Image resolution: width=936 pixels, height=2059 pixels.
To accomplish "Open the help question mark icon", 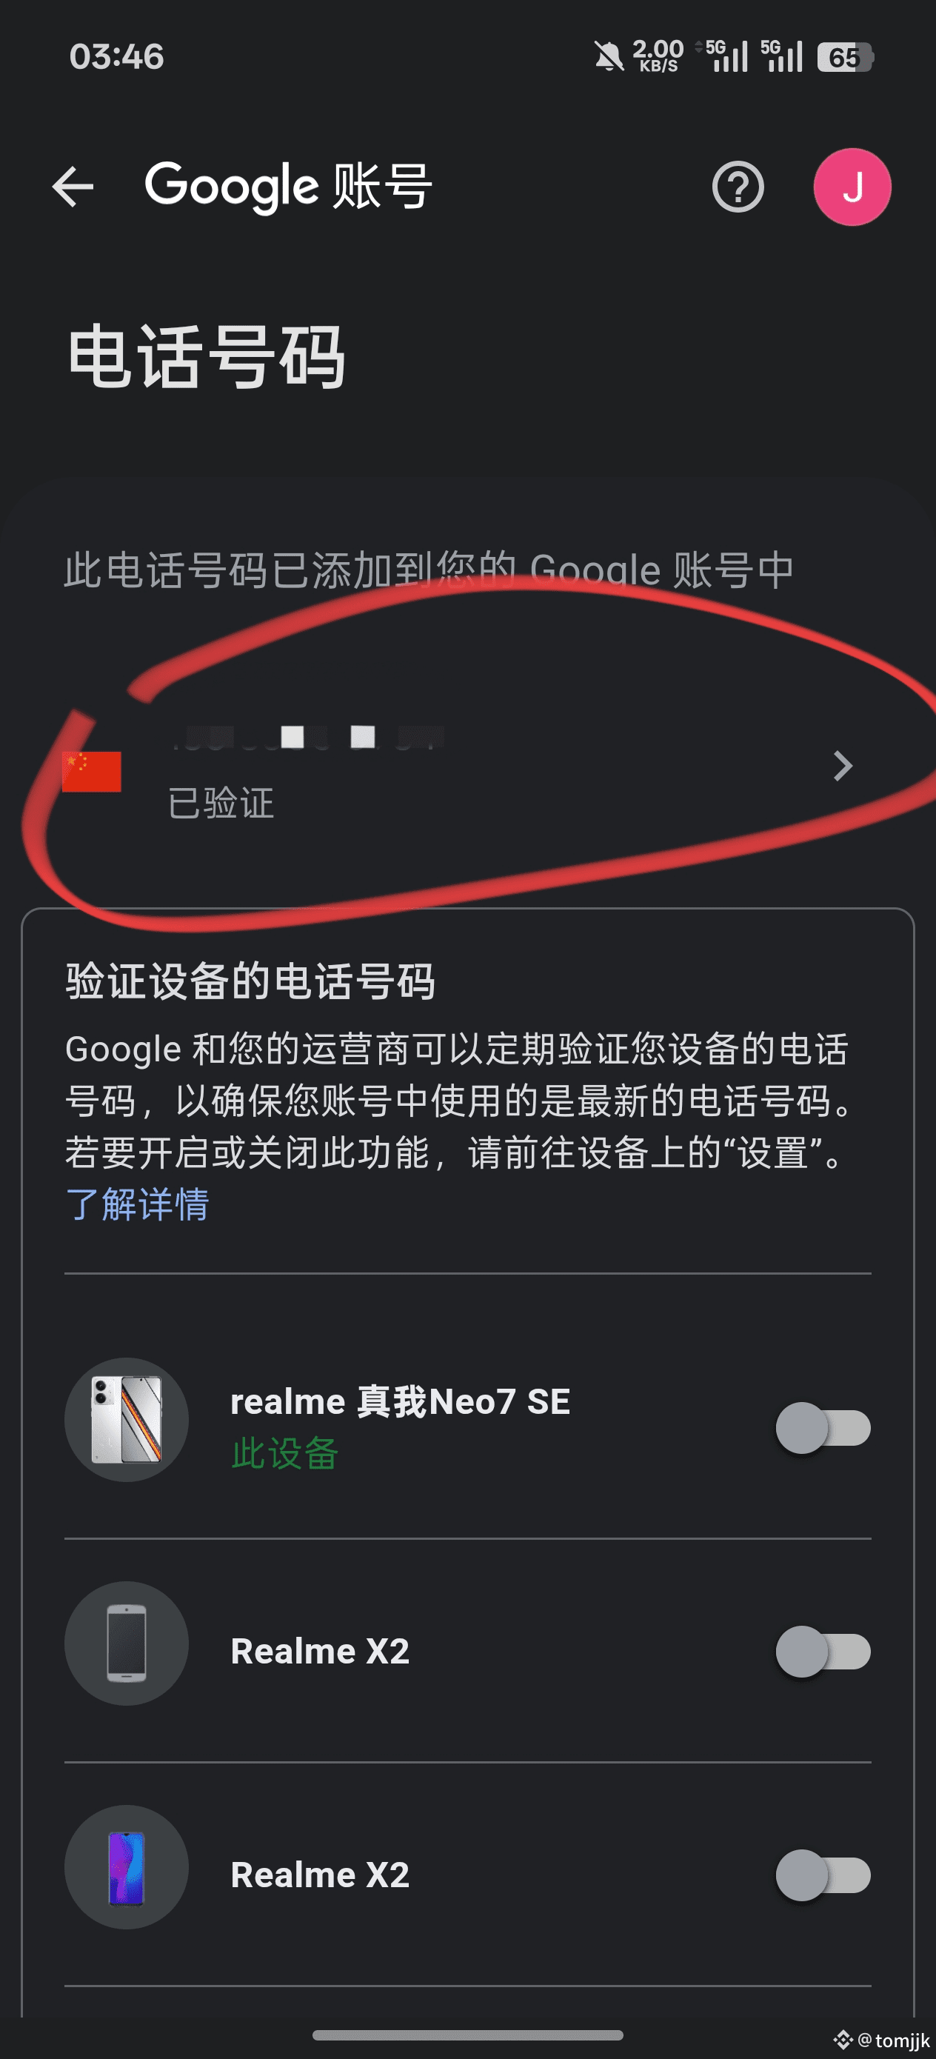I will click(737, 187).
